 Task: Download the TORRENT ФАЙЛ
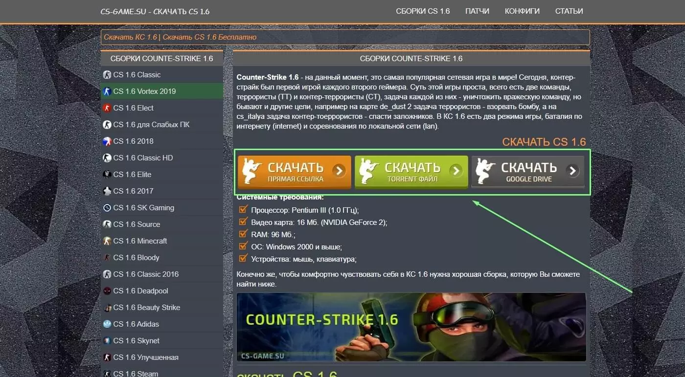[411, 172]
